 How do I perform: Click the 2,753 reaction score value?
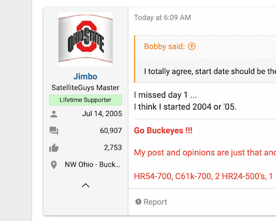pyautogui.click(x=113, y=148)
